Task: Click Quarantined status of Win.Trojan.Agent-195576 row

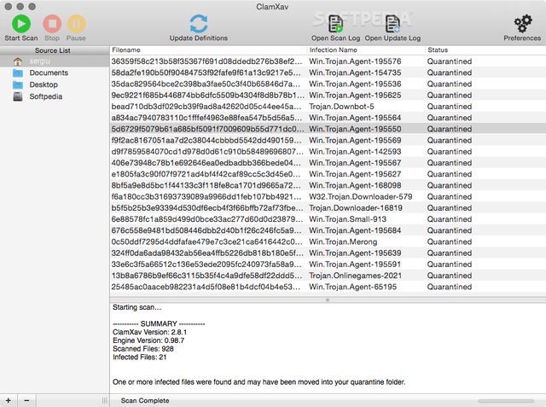Action: click(x=450, y=61)
